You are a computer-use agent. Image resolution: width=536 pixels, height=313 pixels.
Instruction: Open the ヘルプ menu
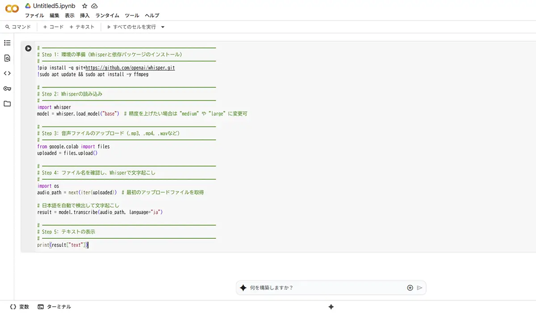coord(152,16)
